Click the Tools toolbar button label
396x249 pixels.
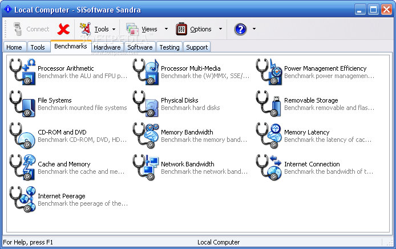102,29
